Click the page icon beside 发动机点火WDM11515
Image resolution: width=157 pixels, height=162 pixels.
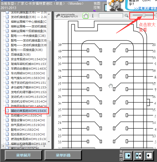coord(7,97)
